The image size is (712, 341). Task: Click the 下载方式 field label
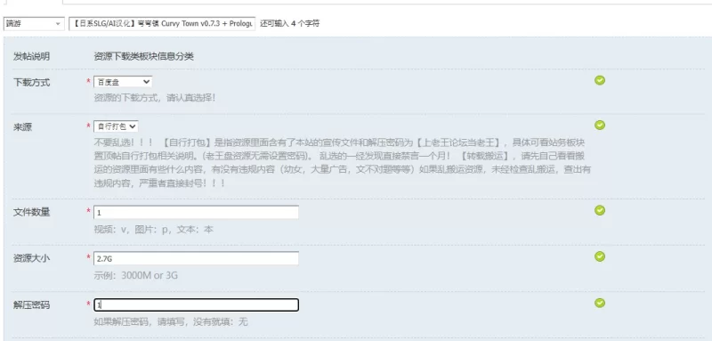point(31,83)
